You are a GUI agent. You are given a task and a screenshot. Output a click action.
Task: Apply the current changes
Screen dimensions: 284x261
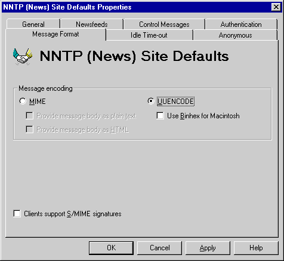pyautogui.click(x=208, y=248)
